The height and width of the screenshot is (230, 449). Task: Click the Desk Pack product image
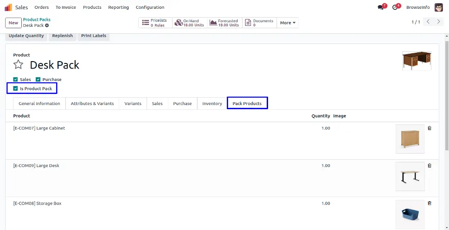pyautogui.click(x=417, y=61)
